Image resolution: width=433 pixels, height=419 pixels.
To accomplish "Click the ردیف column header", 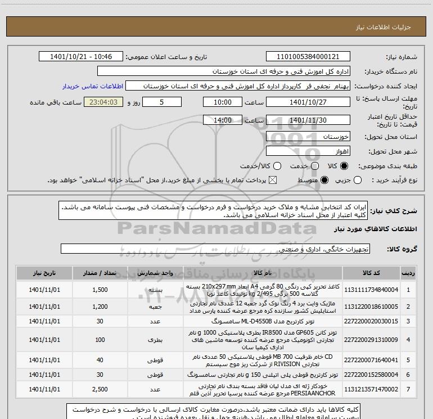I will click(x=408, y=273).
